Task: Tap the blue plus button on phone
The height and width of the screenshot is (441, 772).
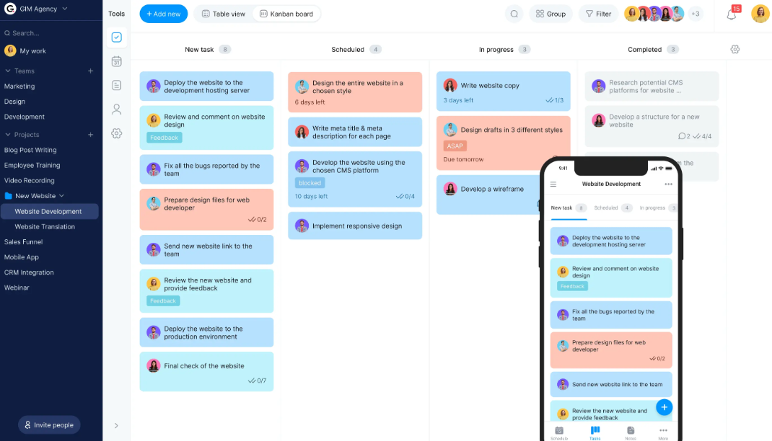Action: coord(664,407)
